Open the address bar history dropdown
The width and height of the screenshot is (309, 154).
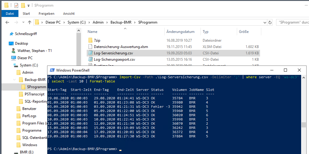pyautogui.click(x=265, y=22)
